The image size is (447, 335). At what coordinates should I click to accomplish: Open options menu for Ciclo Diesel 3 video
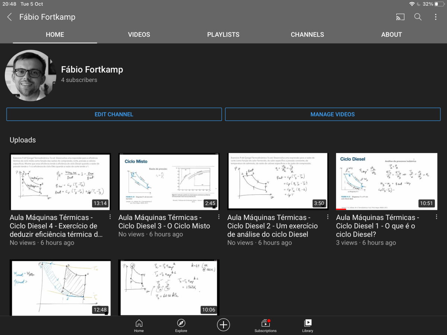tap(219, 217)
